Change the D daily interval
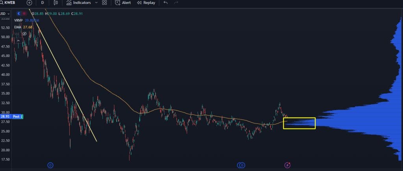The image size is (403, 171). (x=43, y=3)
